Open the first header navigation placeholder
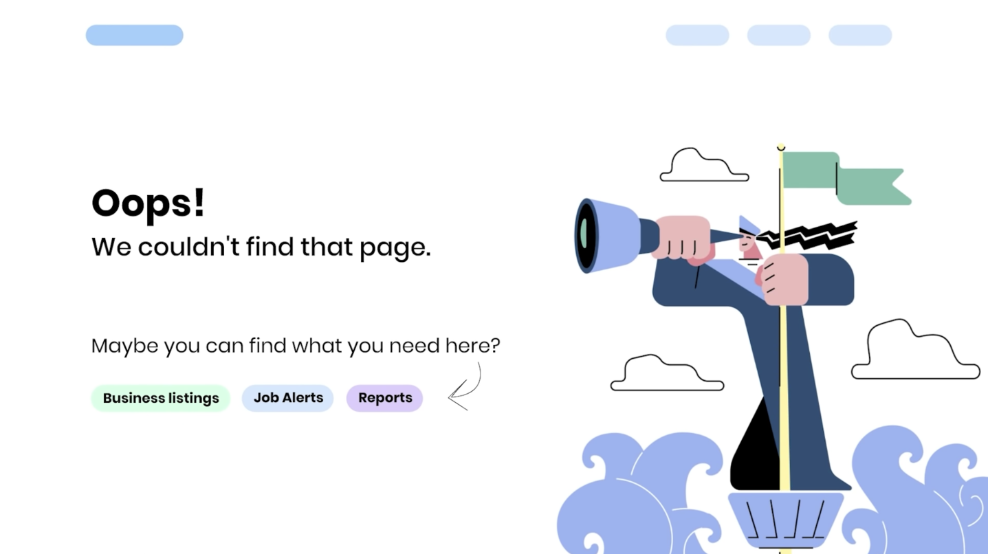The height and width of the screenshot is (554, 988). [697, 35]
